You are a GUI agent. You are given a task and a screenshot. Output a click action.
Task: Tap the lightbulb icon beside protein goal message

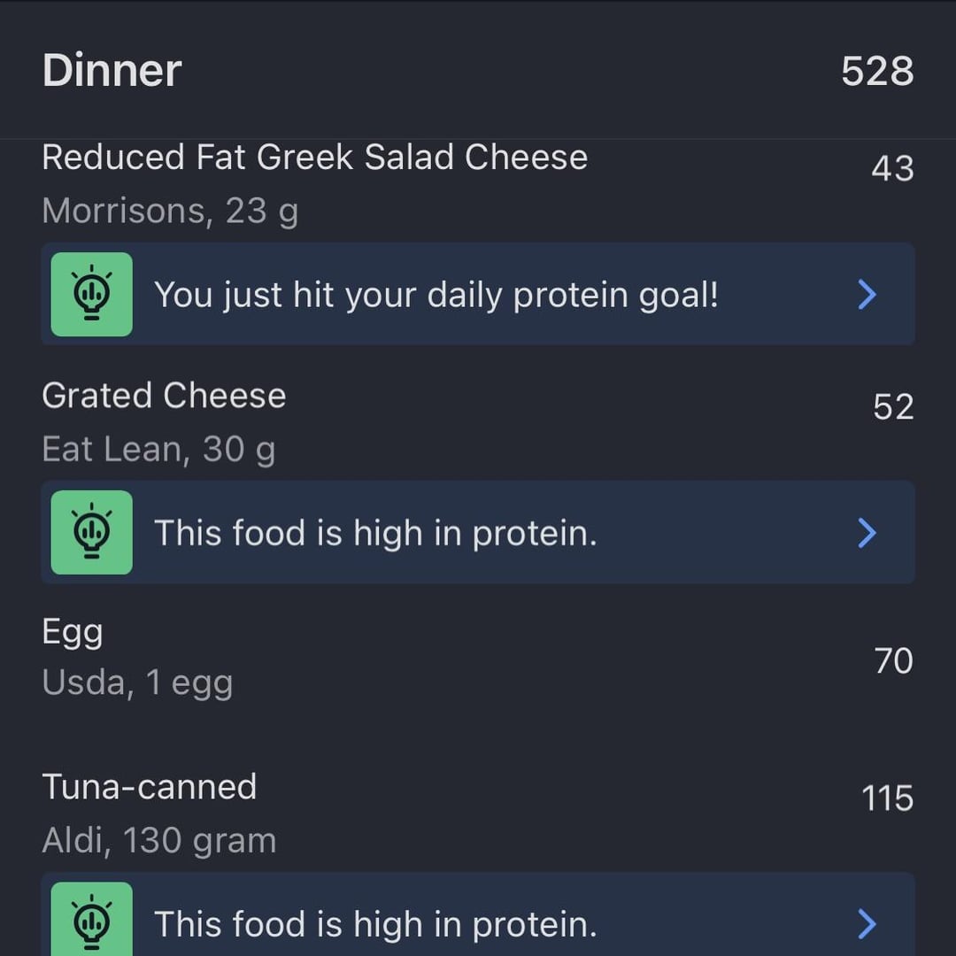[x=91, y=294]
